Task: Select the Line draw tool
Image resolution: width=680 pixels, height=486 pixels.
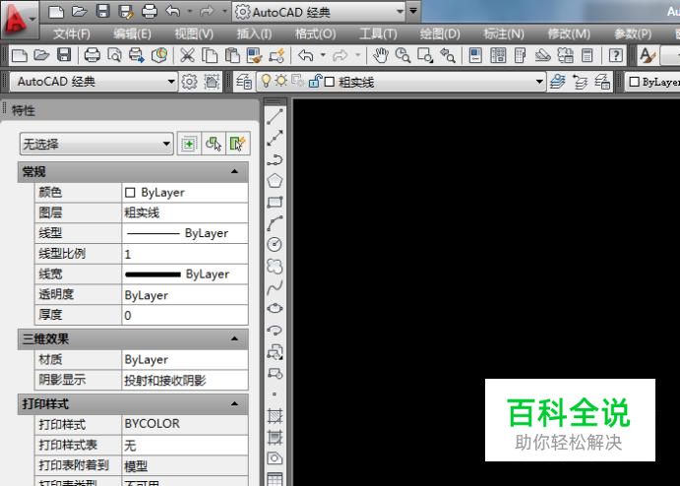Action: (x=275, y=117)
